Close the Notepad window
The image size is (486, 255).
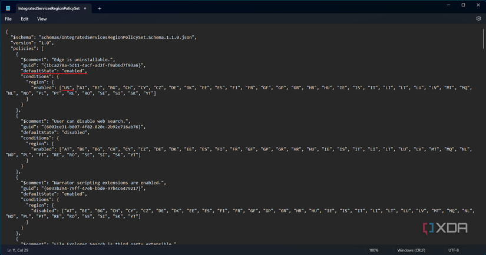click(x=478, y=5)
